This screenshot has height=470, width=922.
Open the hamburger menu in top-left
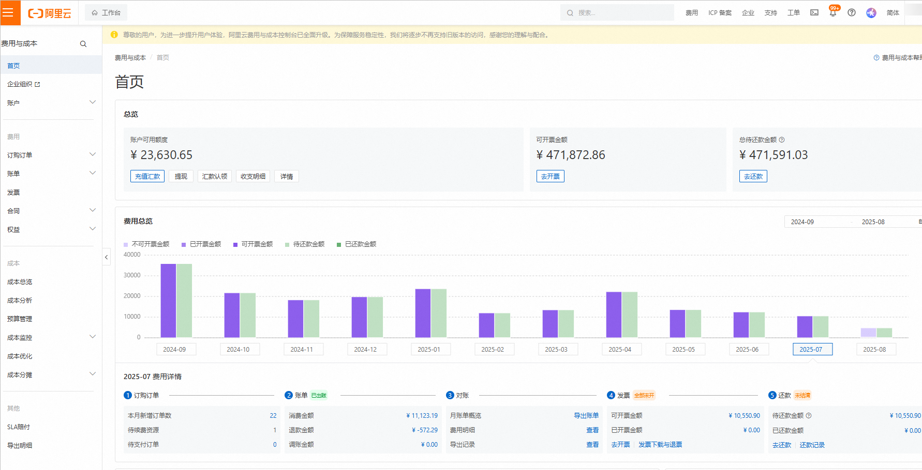pos(9,13)
